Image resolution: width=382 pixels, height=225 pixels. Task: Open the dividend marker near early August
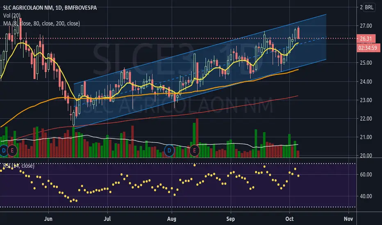pyautogui.click(x=169, y=151)
